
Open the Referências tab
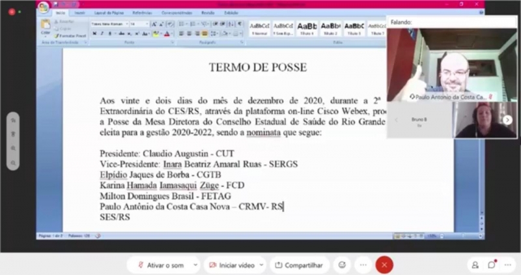coord(142,13)
